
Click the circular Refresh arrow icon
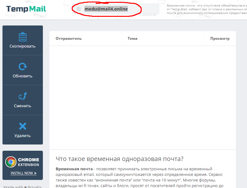pyautogui.click(x=22, y=66)
